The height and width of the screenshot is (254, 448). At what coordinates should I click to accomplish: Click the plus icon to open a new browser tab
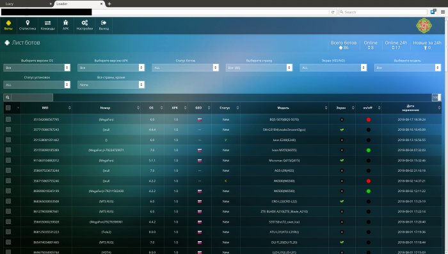[x=109, y=4]
